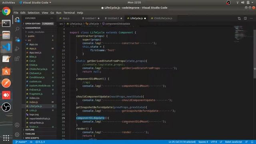
Task: Click the componentDidUpdate breadcrumb
Action: click(116, 24)
